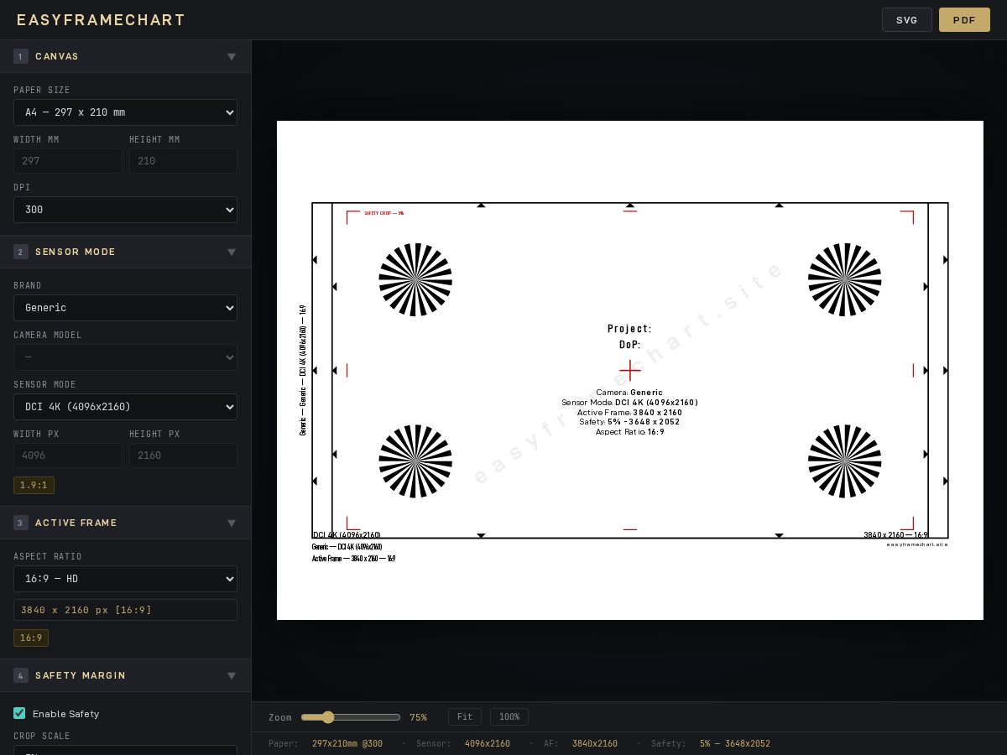Screen dimensions: 1007x755
Task: Click the 1.9:1 sensor ratio tag
Action: click(34, 486)
